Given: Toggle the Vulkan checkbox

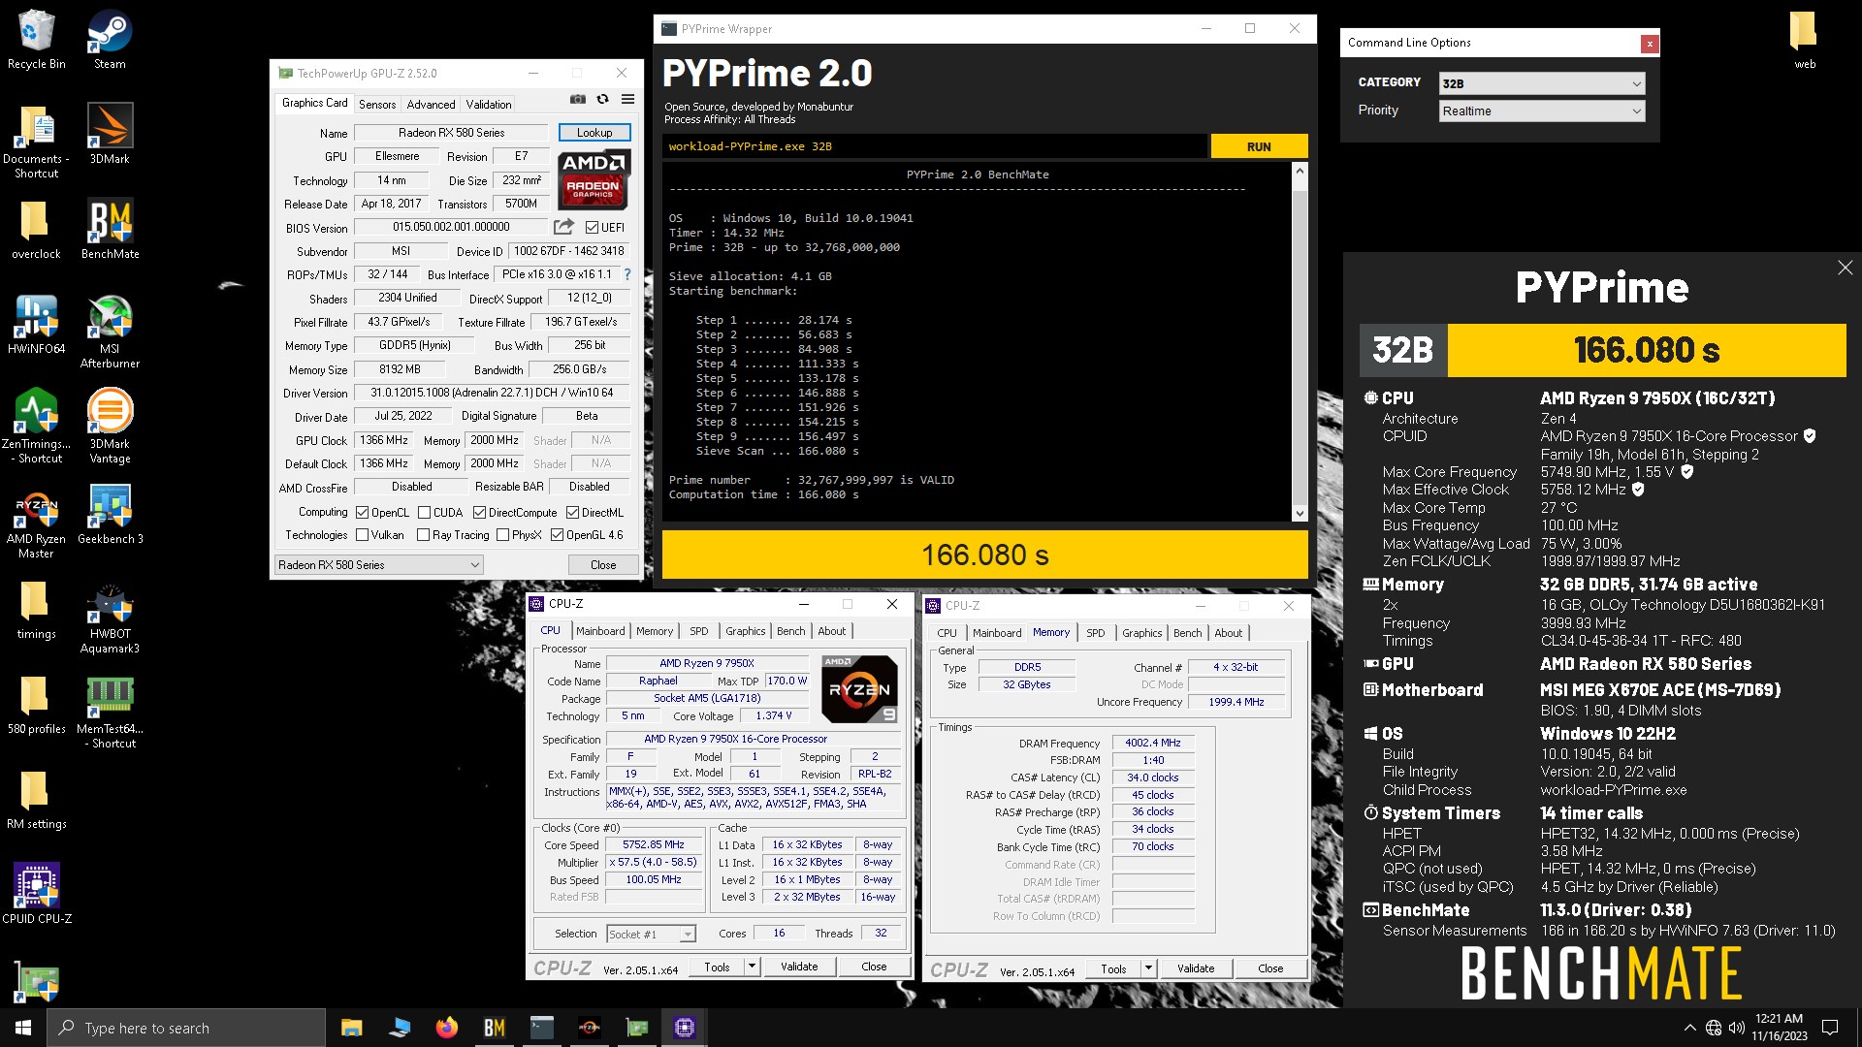Looking at the screenshot, I should 362,535.
